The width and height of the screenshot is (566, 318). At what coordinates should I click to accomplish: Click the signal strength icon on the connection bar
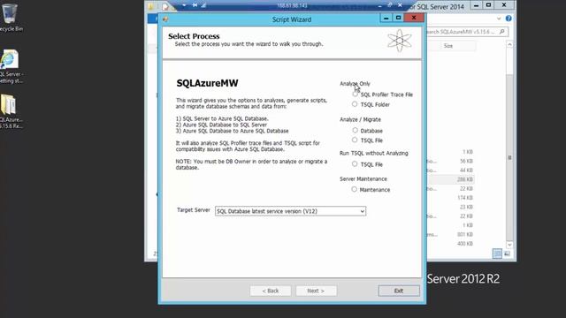pos(203,5)
